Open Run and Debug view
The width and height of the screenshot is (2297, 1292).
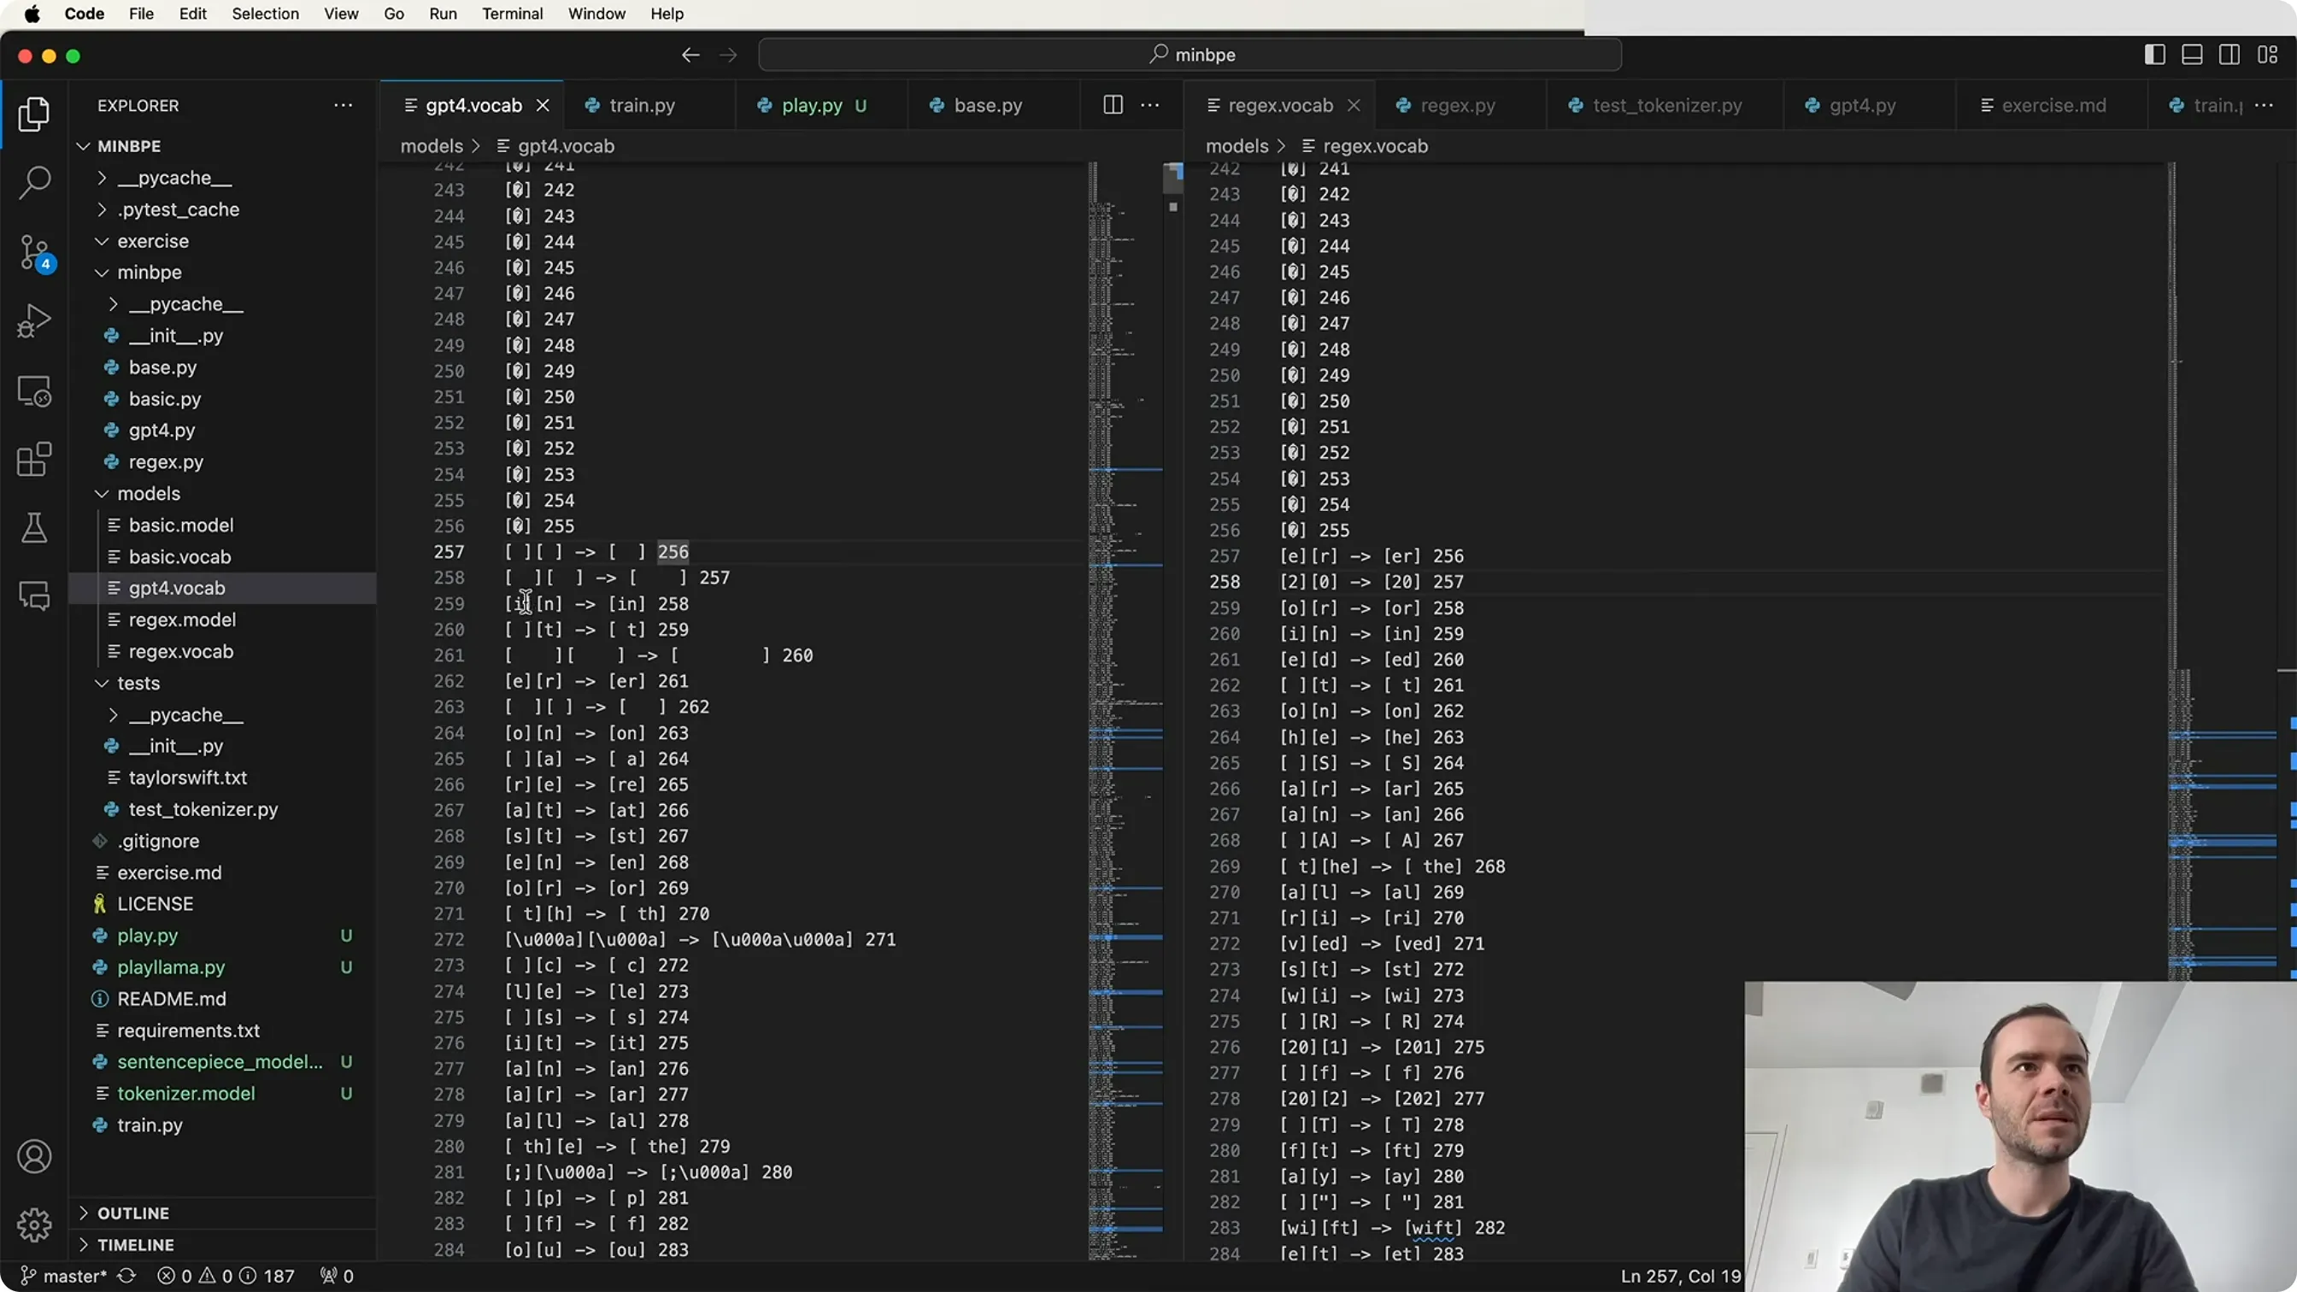coord(34,321)
